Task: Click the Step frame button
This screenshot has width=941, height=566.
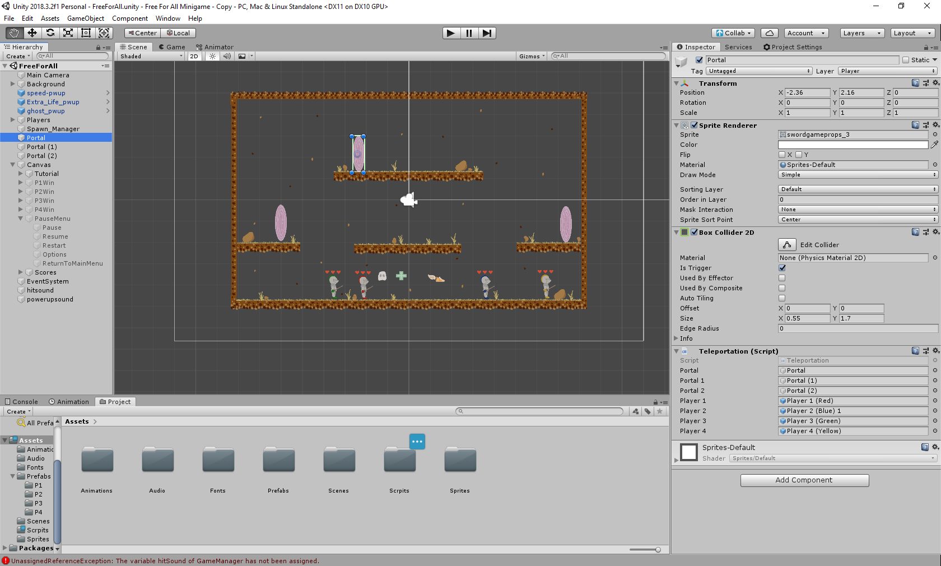Action: [x=487, y=33]
